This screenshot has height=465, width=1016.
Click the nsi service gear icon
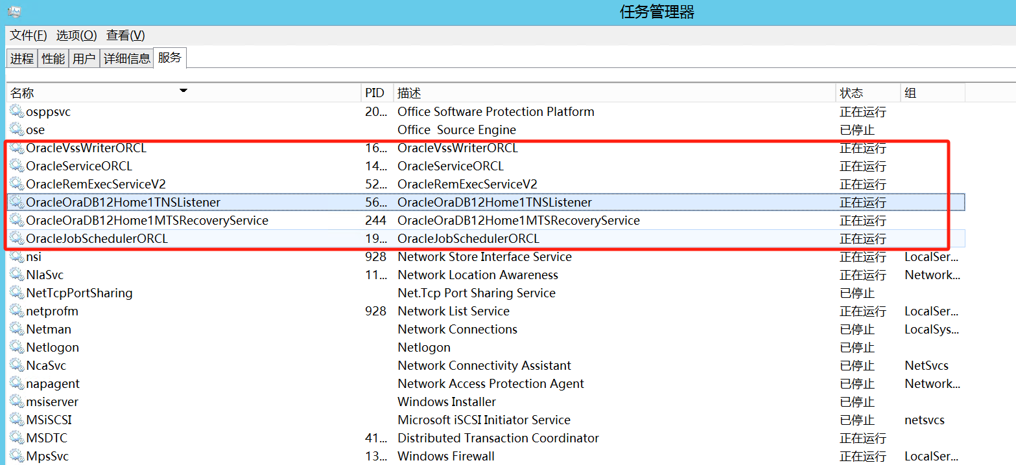(17, 256)
